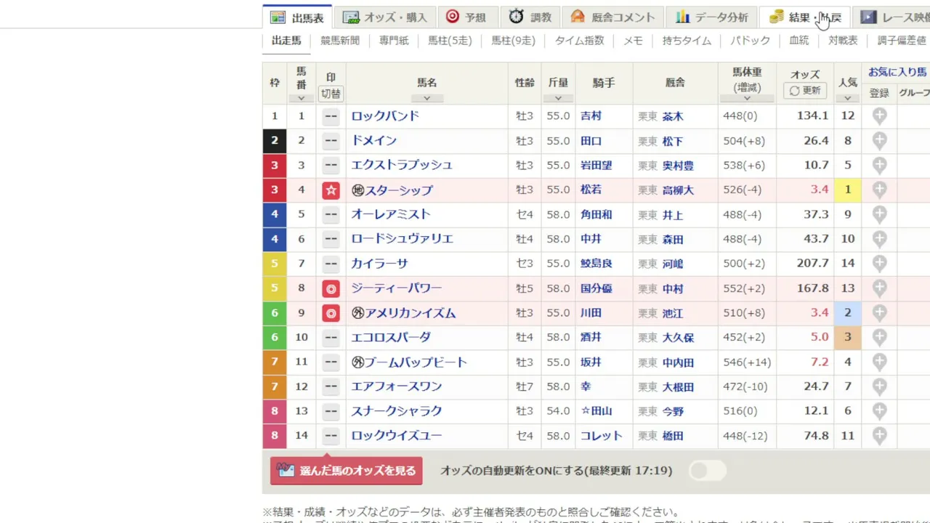
Task: Select the 競馬新聞 sub-tab
Action: (x=340, y=41)
